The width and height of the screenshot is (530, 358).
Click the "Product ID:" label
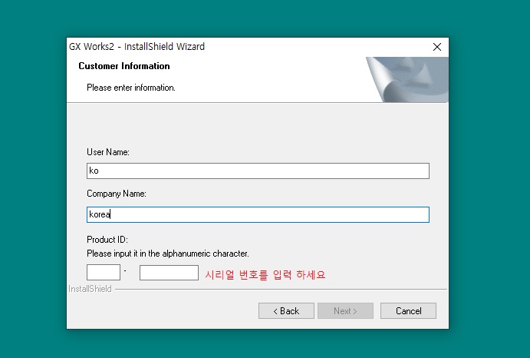[x=107, y=240]
